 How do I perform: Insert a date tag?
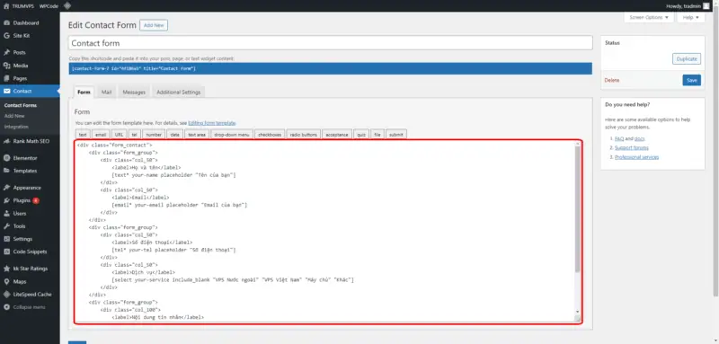174,135
